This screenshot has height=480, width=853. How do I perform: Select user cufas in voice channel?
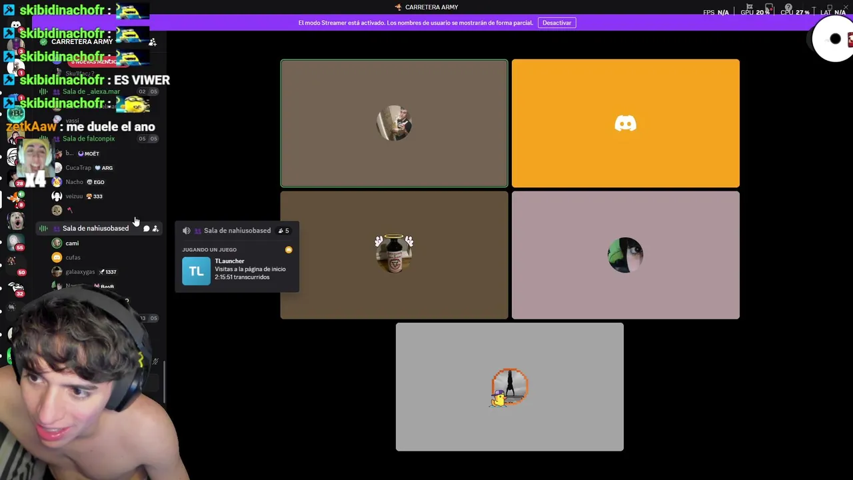pyautogui.click(x=73, y=257)
